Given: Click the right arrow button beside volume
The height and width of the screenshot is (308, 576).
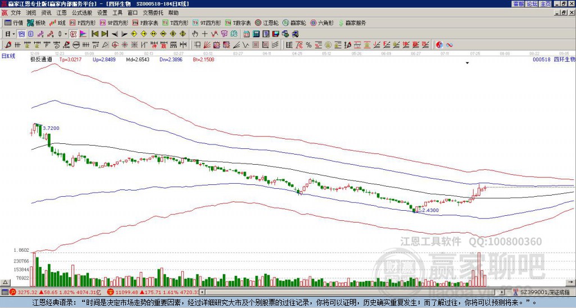Looking at the screenshot, I should pos(570,282).
